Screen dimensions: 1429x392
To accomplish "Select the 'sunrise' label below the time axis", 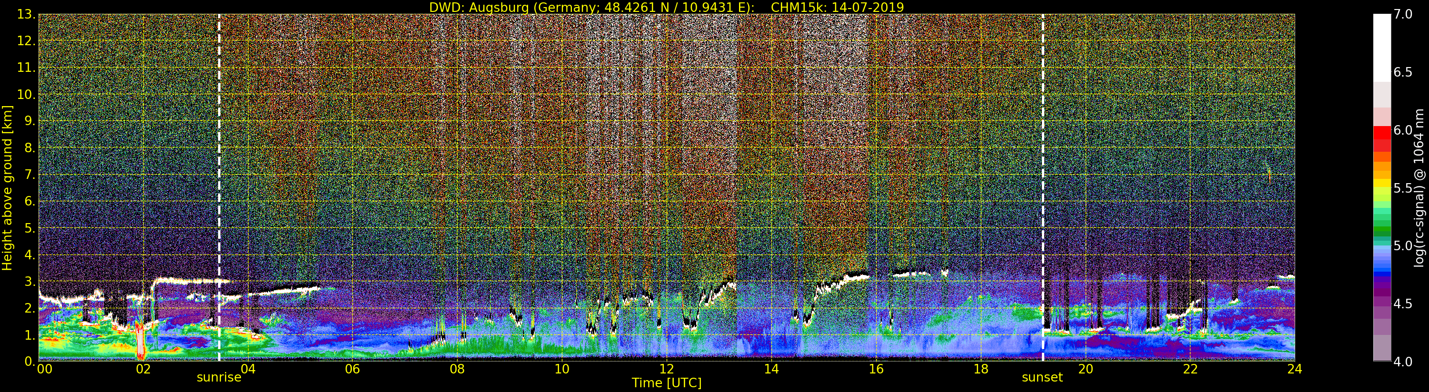I will click(219, 378).
